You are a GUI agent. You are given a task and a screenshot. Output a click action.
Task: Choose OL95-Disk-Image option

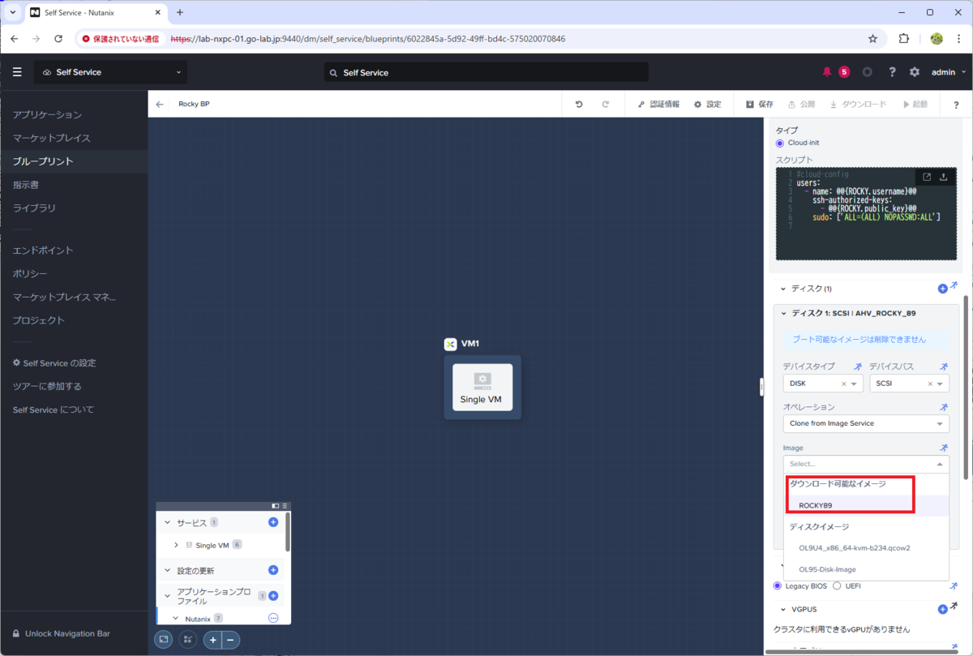pyautogui.click(x=866, y=569)
